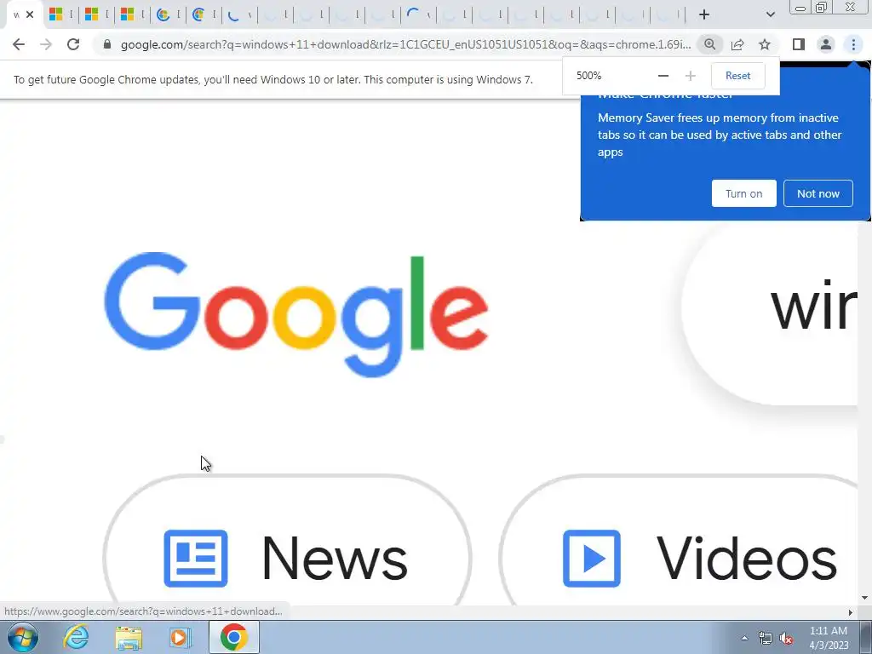Minimize the Chrome window

(800, 7)
